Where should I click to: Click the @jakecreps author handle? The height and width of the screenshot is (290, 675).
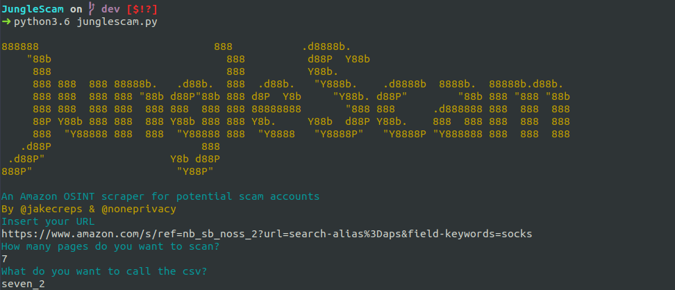coord(51,209)
